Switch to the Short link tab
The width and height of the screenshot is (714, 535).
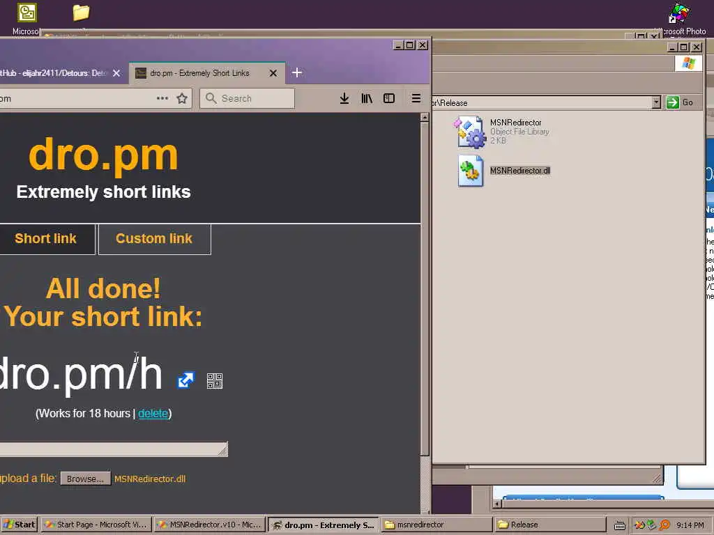pos(45,238)
